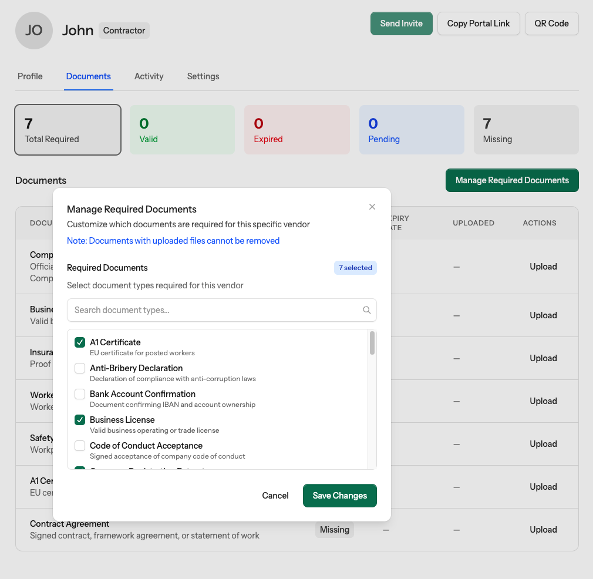The width and height of the screenshot is (593, 579).
Task: Upload the Contract Agreement document
Action: pyautogui.click(x=543, y=529)
